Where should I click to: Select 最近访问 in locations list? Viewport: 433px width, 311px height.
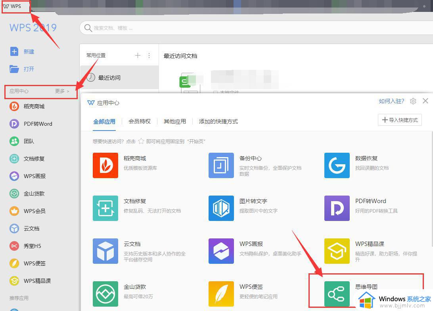[x=119, y=78]
